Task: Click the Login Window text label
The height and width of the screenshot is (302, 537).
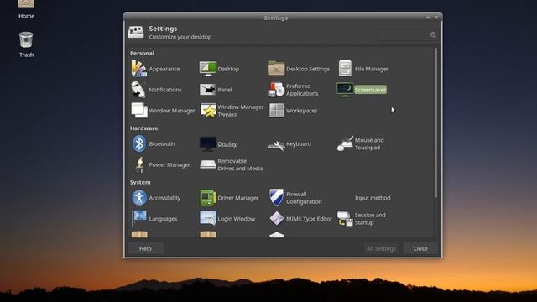Action: coord(237,219)
